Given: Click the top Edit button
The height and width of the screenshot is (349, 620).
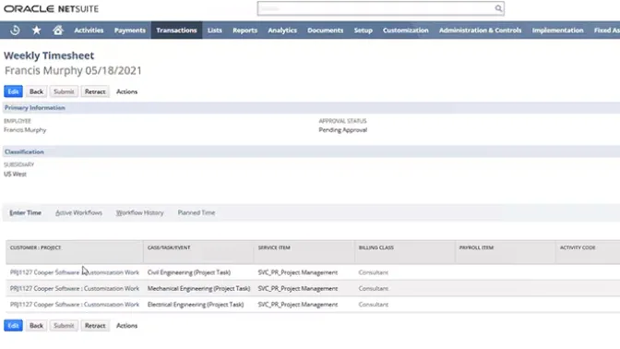Looking at the screenshot, I should pyautogui.click(x=13, y=91).
